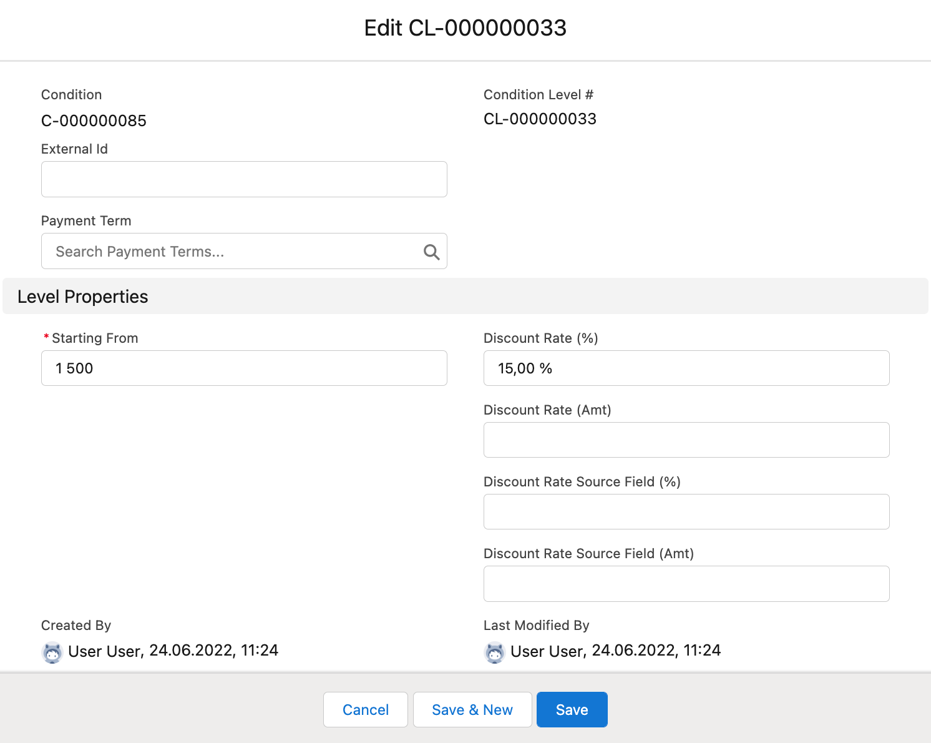Click the Last Modified By user avatar

tap(495, 652)
